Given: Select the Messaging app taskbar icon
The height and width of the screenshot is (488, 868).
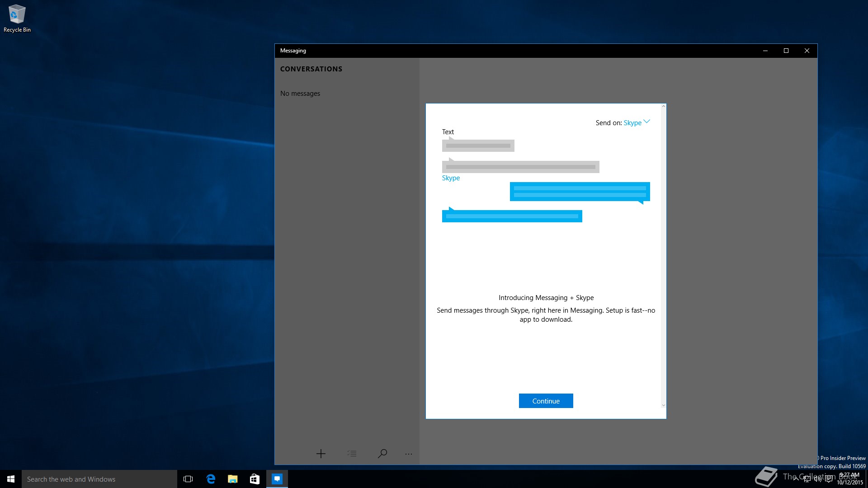Looking at the screenshot, I should [x=277, y=479].
